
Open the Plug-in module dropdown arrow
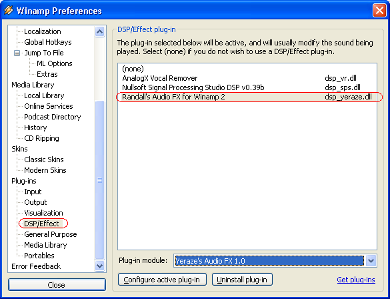pyautogui.click(x=371, y=261)
